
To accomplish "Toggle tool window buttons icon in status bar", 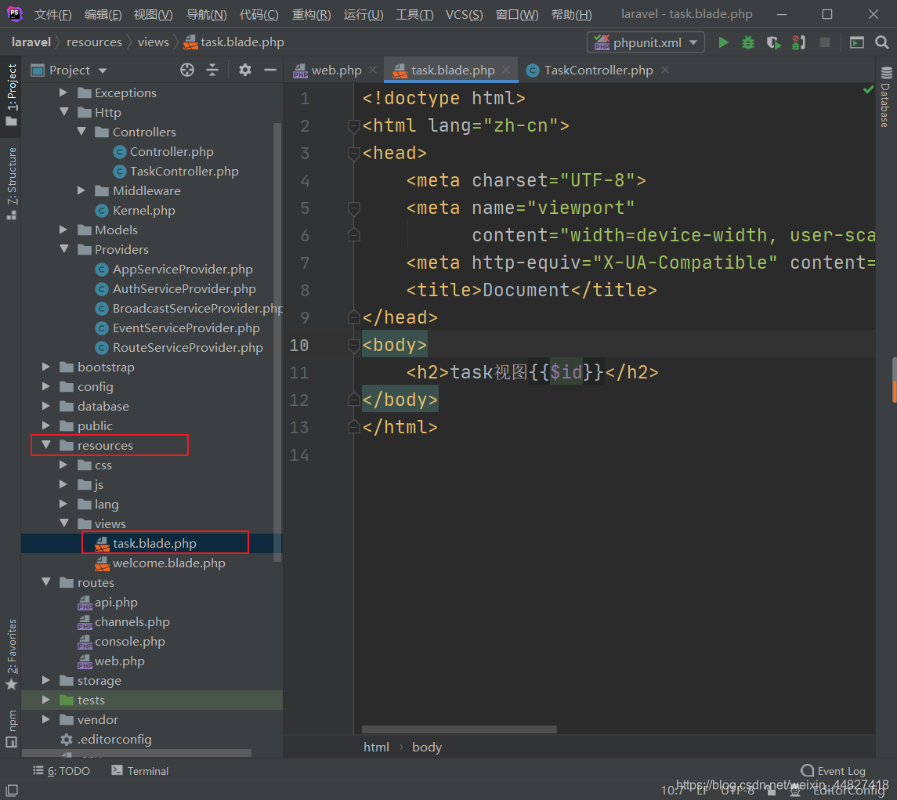I will click(x=12, y=791).
